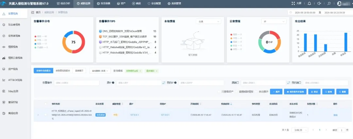Open the 攻击场景 top menu
Screen dimensions: 353x139
click(x=103, y=4)
